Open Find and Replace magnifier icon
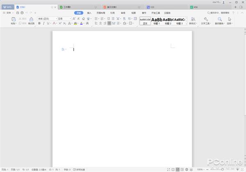 [220, 19]
